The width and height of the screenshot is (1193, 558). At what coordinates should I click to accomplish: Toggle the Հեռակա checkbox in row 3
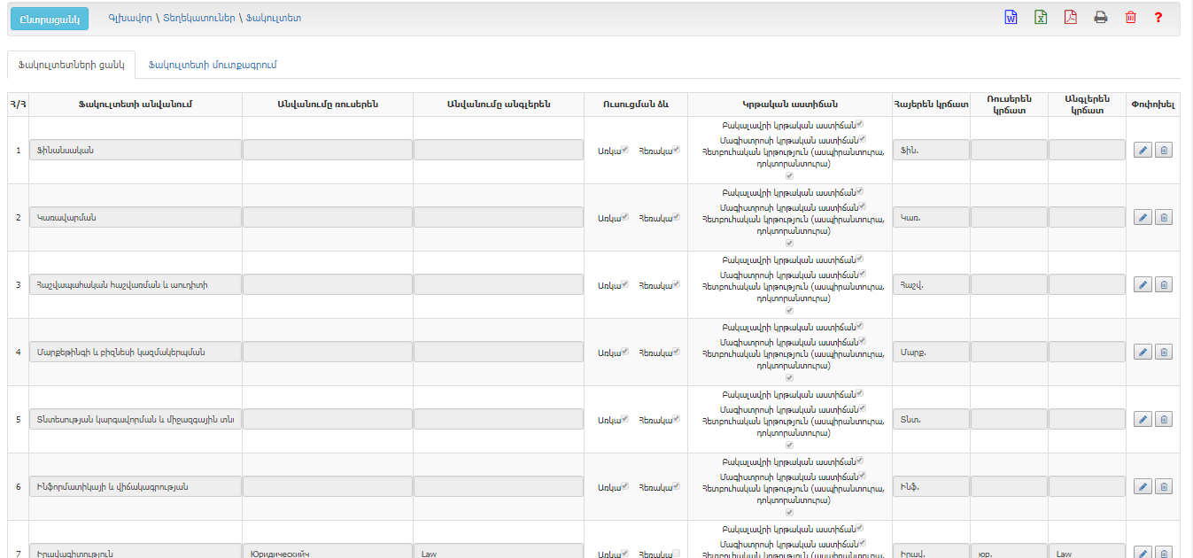pos(676,284)
